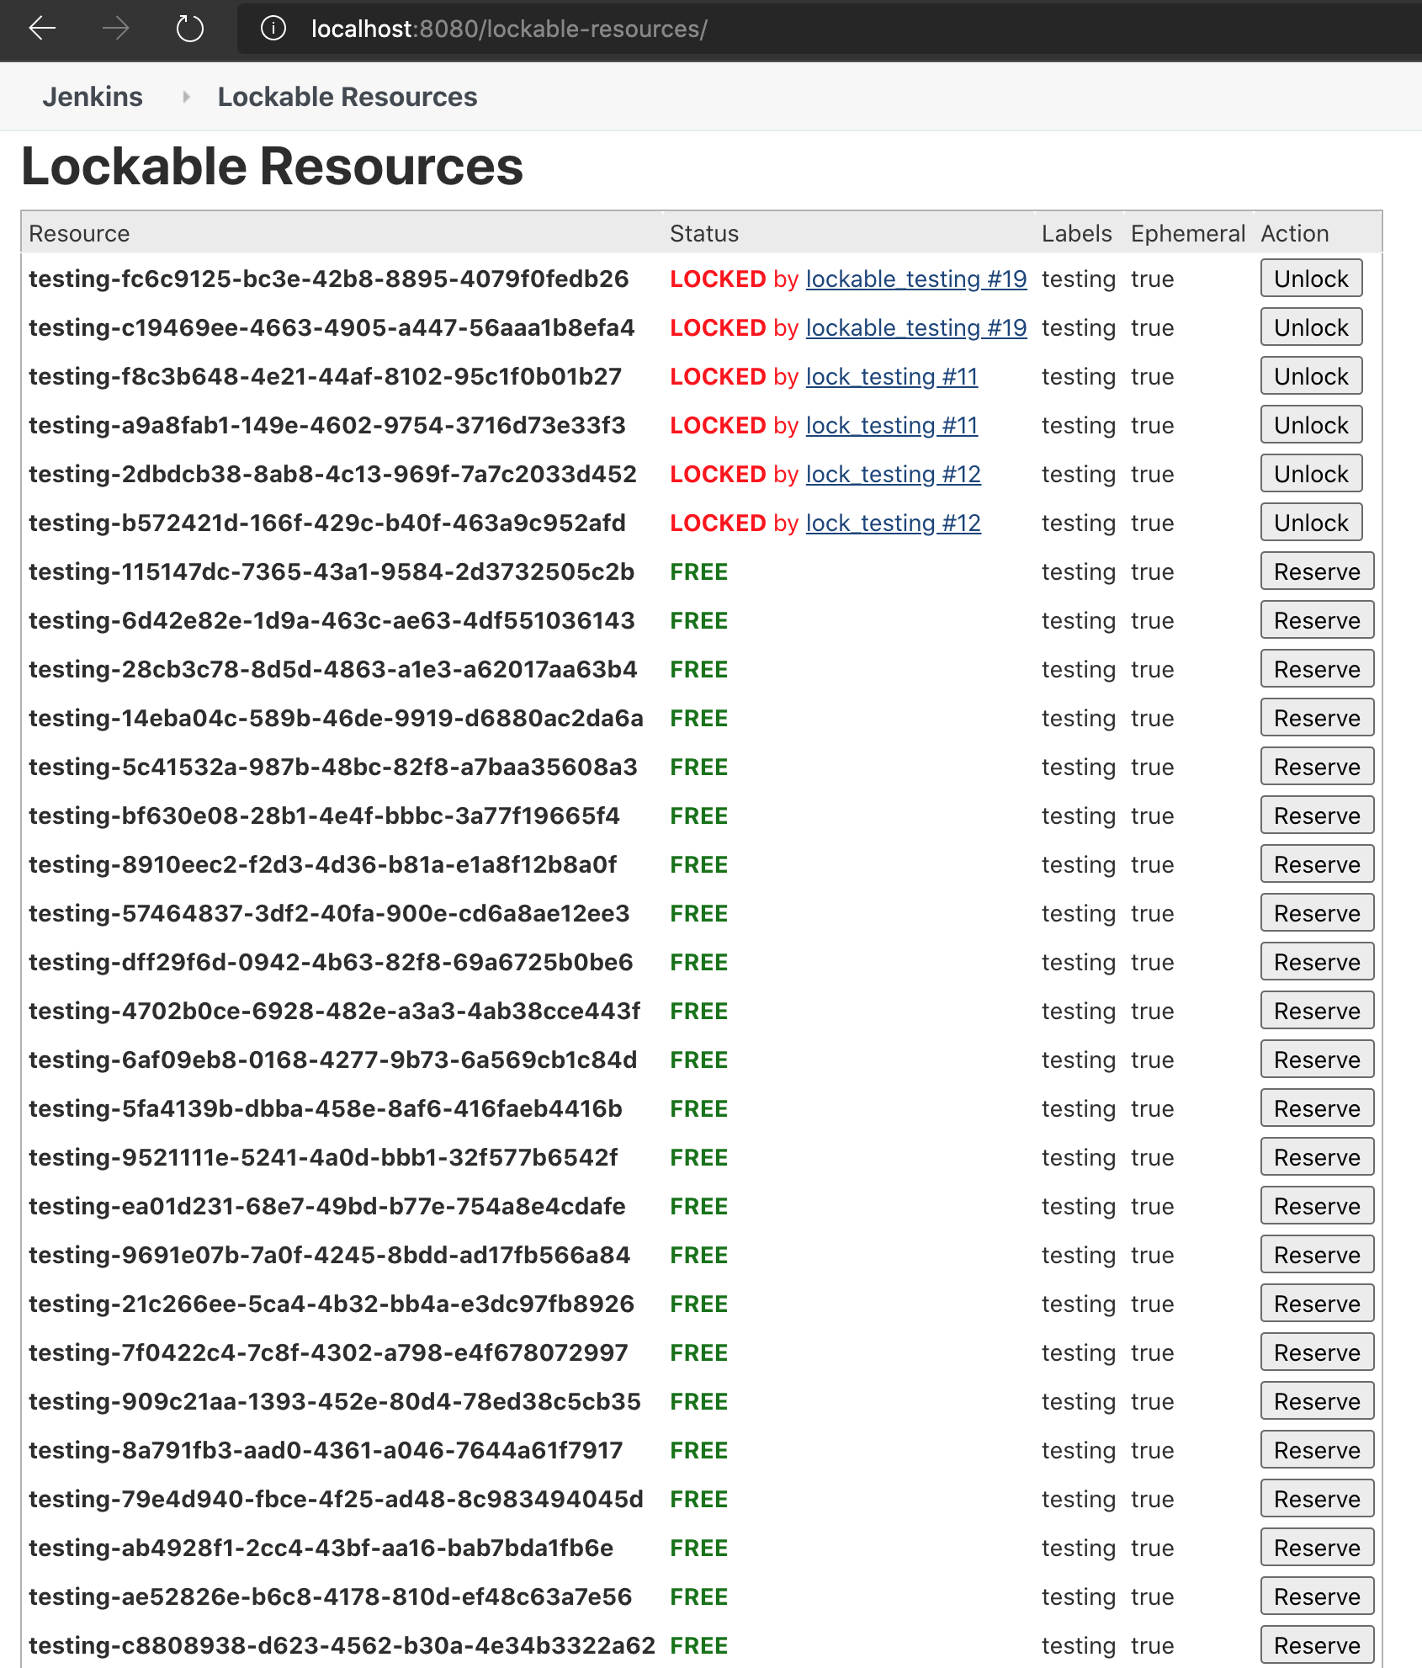Click the Action column header
1422x1668 pixels.
click(1295, 233)
